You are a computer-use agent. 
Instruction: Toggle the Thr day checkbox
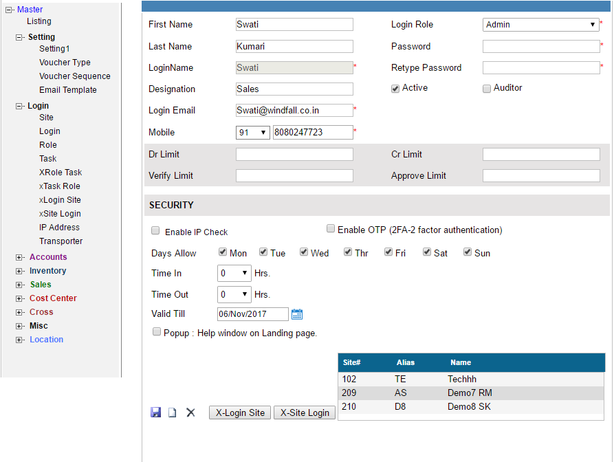pos(348,252)
